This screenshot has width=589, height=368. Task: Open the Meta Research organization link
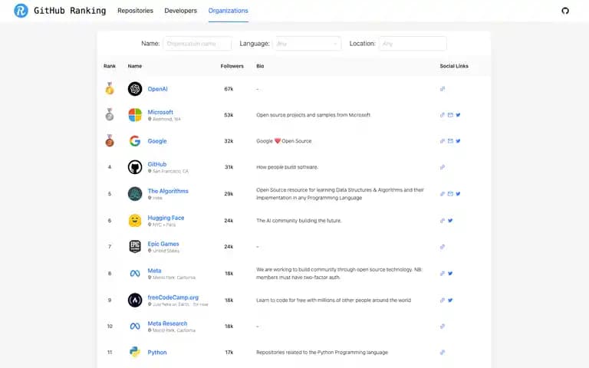[x=167, y=324]
